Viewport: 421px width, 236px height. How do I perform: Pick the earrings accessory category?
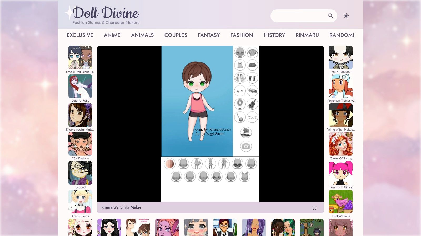click(240, 91)
